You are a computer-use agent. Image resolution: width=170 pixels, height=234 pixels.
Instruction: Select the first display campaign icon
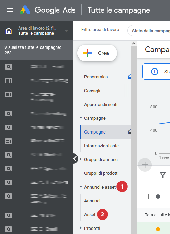click(x=9, y=81)
